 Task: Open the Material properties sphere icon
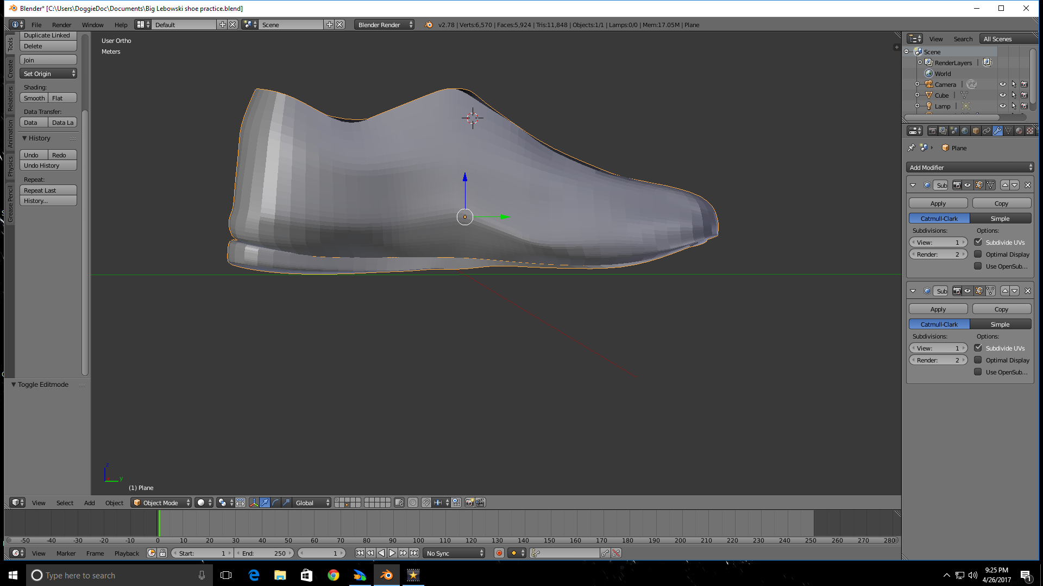1019,131
